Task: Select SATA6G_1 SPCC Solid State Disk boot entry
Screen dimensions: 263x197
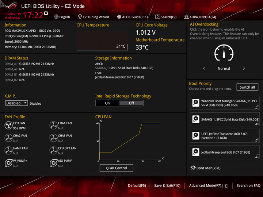Action: [225, 119]
